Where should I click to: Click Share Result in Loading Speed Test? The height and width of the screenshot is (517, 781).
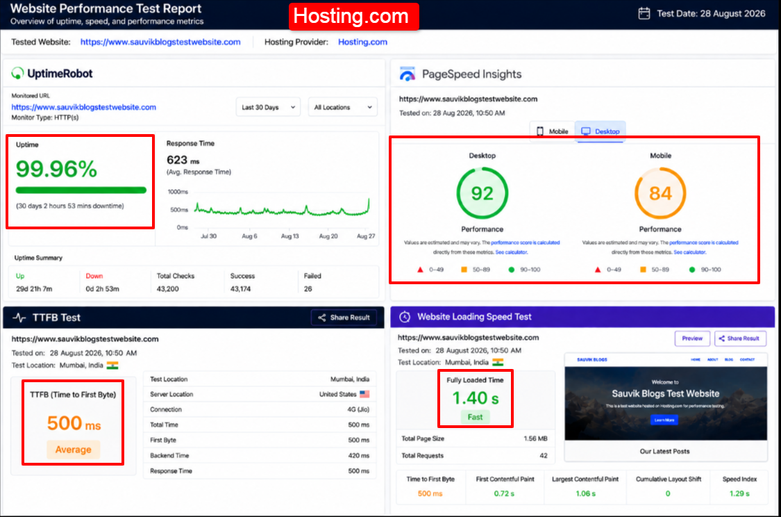tap(740, 338)
